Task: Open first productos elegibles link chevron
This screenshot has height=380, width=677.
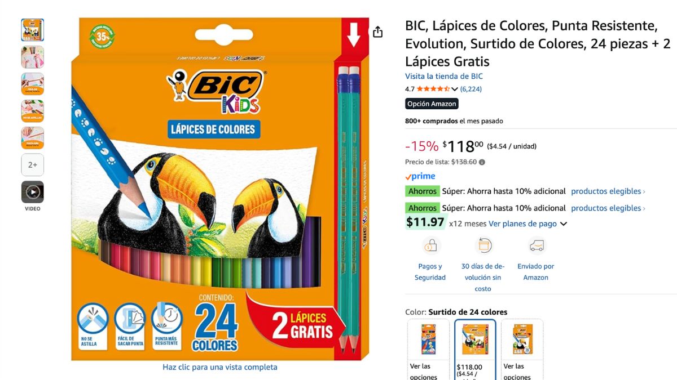Action: click(644, 191)
